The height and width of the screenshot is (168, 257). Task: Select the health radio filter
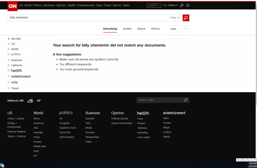(x=9, y=70)
